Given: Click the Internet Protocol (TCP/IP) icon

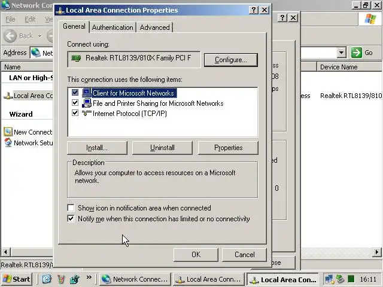Looking at the screenshot, I should [x=86, y=113].
